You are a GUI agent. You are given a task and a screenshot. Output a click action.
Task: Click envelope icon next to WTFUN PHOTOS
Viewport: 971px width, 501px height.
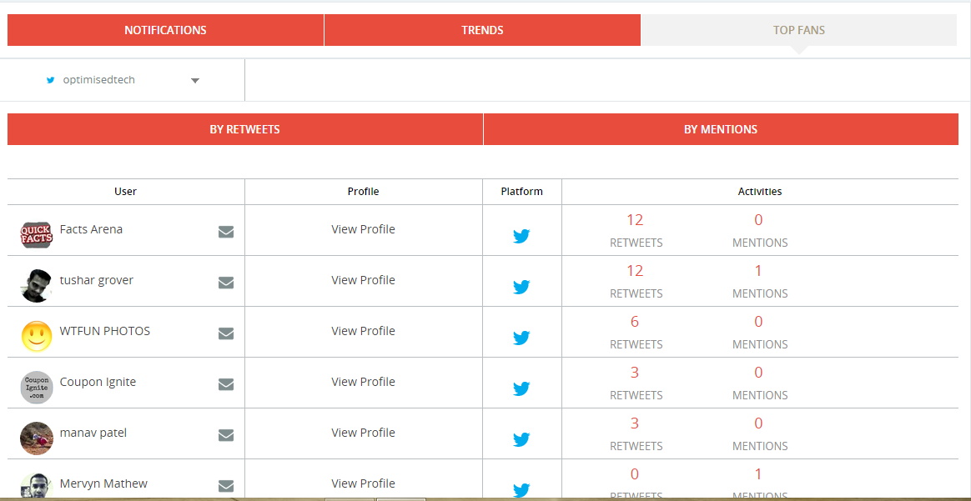click(226, 333)
